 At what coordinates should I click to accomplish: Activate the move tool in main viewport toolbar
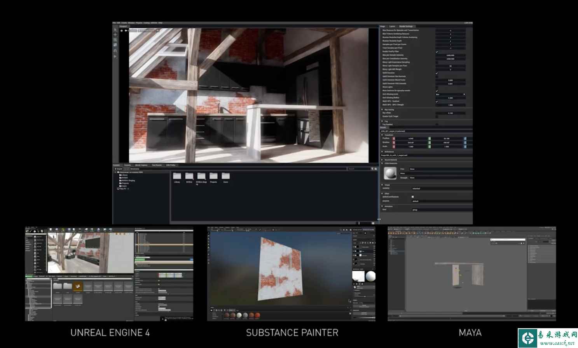(x=115, y=35)
